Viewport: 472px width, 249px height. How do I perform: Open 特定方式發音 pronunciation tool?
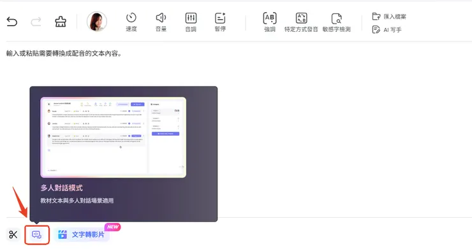pos(301,22)
